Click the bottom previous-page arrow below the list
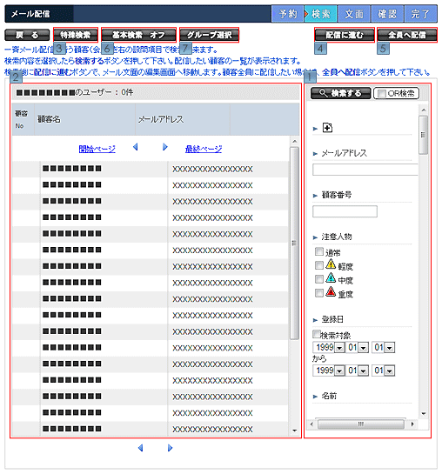The height and width of the screenshot is (474, 442). tap(140, 448)
